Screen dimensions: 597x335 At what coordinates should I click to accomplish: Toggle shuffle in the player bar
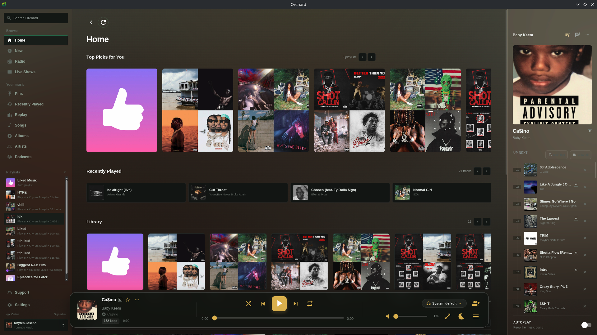point(248,304)
